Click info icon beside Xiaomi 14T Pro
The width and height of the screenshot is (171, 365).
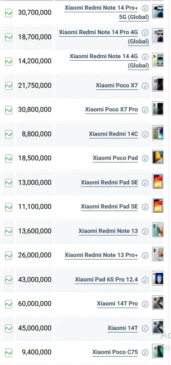(145, 304)
